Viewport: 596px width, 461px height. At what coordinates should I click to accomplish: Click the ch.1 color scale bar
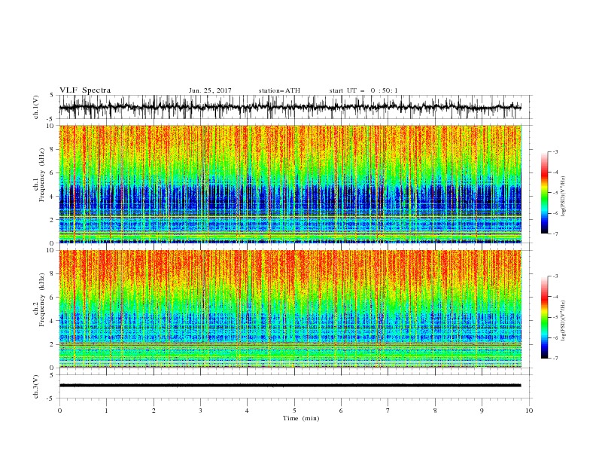(x=544, y=193)
